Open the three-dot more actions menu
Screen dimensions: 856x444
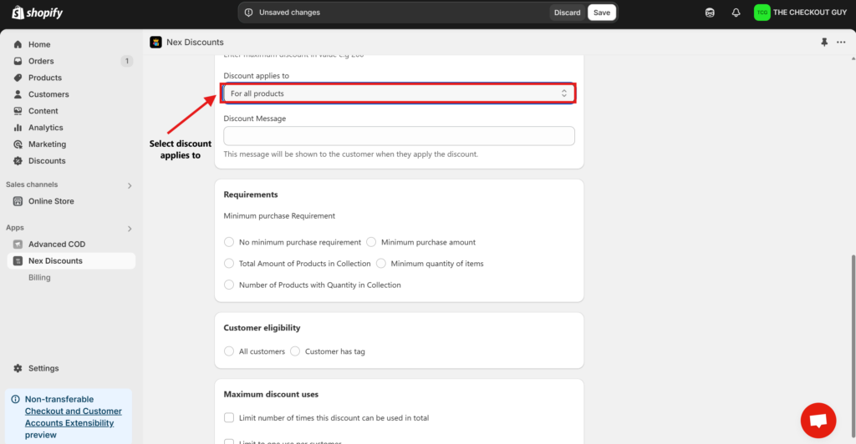(x=841, y=42)
